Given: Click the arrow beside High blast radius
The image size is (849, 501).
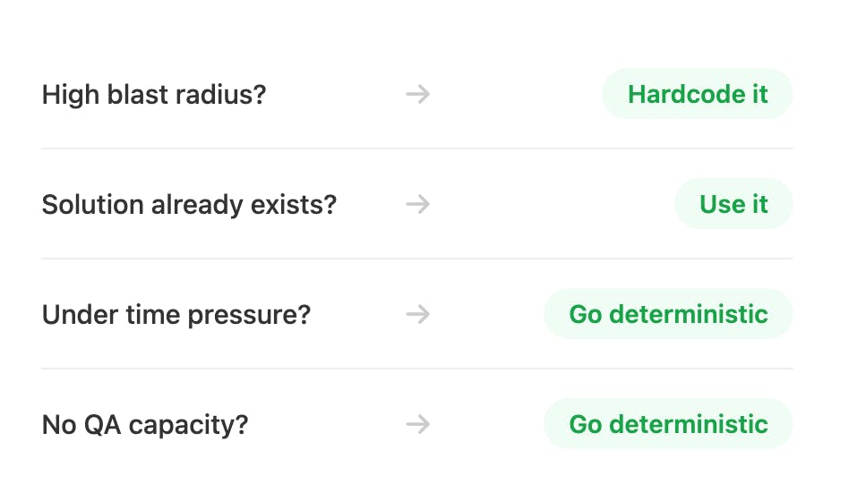Looking at the screenshot, I should tap(417, 94).
